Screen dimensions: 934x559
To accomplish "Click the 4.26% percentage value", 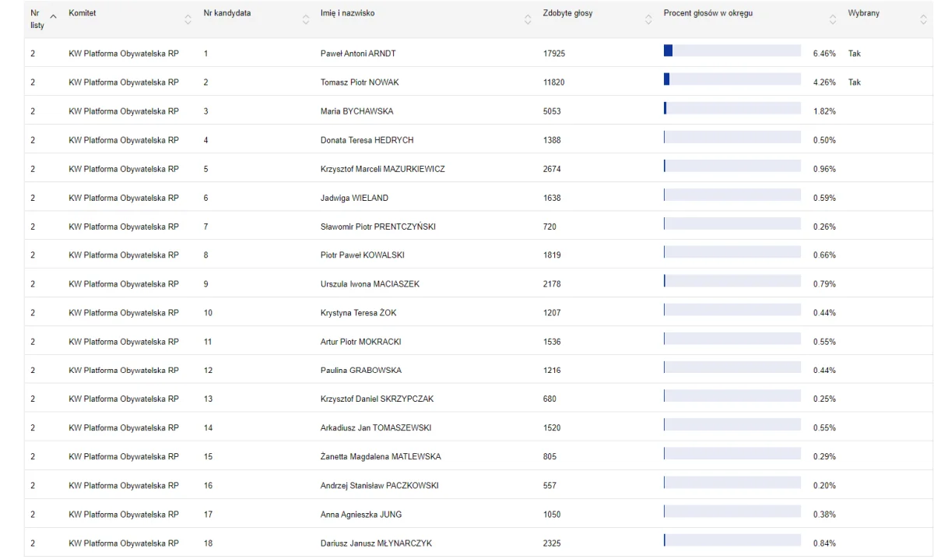I will pos(824,83).
